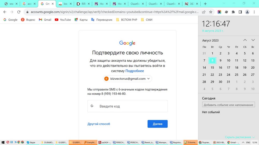Screen dimensions: 259x145
Task: Click the Введите код input field
Action: [127, 106]
